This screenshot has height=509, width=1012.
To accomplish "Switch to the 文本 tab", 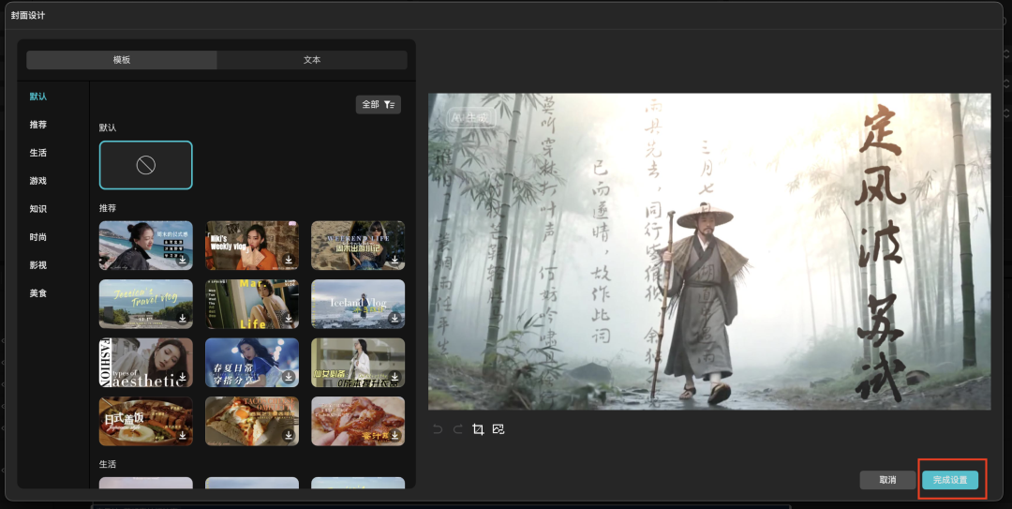I will (x=312, y=60).
